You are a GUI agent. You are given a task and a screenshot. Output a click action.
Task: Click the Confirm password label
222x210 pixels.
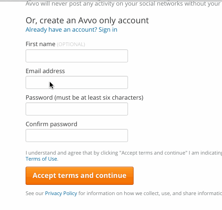coord(52,124)
